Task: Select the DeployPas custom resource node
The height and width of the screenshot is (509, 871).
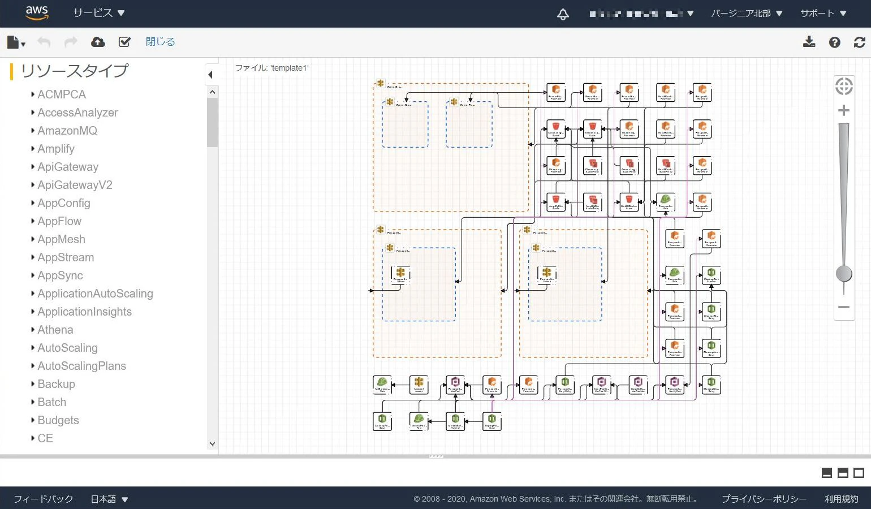Action: click(x=492, y=421)
